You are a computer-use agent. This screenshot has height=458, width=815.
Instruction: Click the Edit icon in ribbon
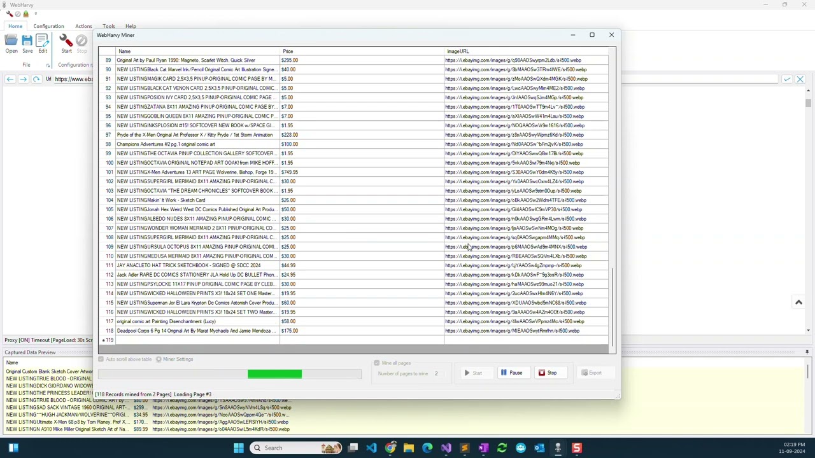[x=43, y=44]
